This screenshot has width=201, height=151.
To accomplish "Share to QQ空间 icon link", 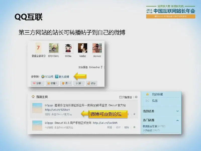I will click(47, 77).
